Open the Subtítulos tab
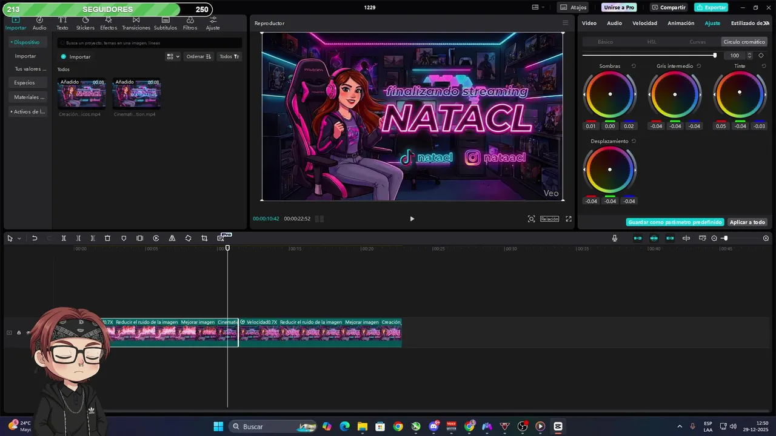 point(166,24)
